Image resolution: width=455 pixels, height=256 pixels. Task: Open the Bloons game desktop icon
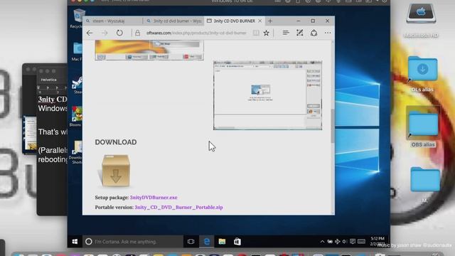[76, 116]
